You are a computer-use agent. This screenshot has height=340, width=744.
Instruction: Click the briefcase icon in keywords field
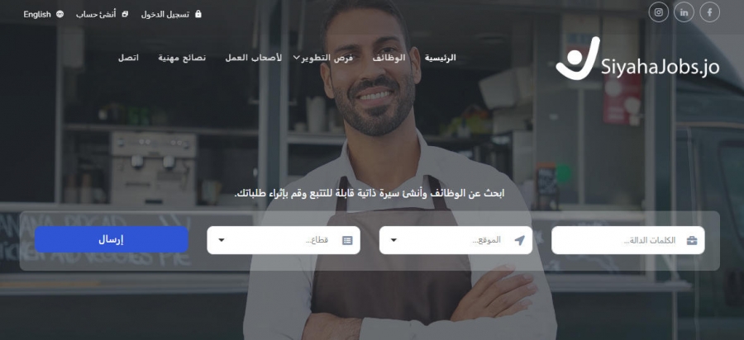point(692,240)
